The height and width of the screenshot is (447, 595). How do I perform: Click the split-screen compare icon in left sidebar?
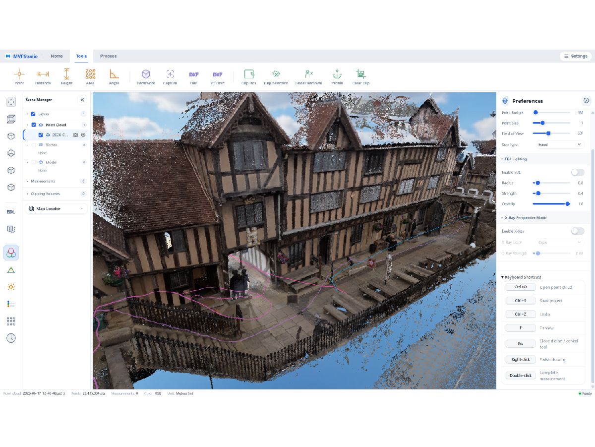[x=11, y=229]
